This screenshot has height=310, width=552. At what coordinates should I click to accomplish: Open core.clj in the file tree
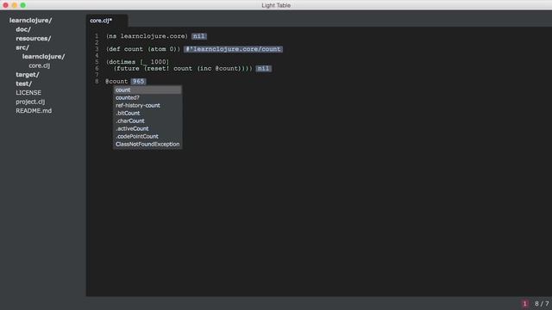(x=40, y=65)
